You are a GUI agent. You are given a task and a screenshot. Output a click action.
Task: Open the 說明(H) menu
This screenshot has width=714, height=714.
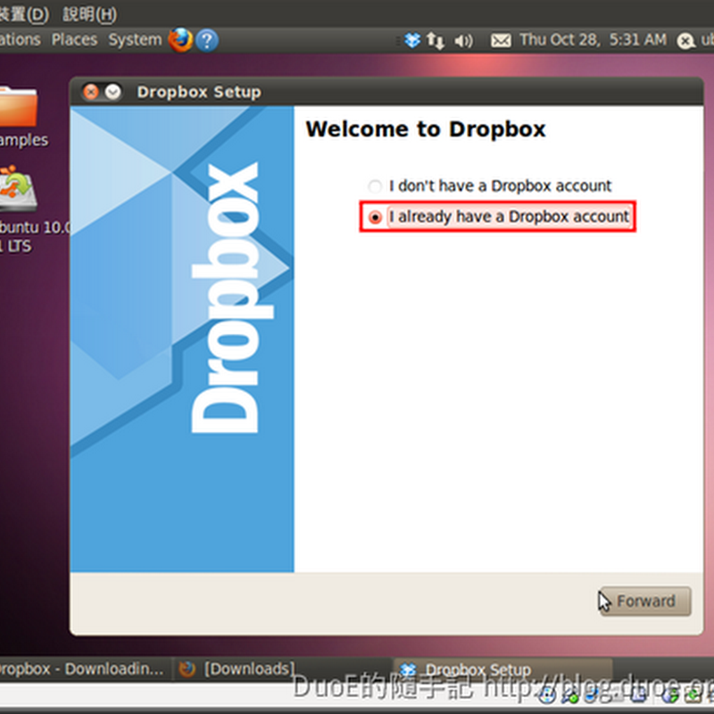[x=90, y=14]
